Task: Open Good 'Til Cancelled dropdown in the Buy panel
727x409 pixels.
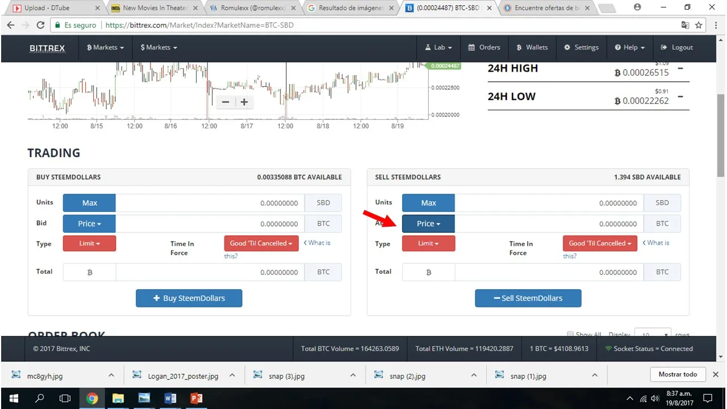Action: (x=261, y=243)
